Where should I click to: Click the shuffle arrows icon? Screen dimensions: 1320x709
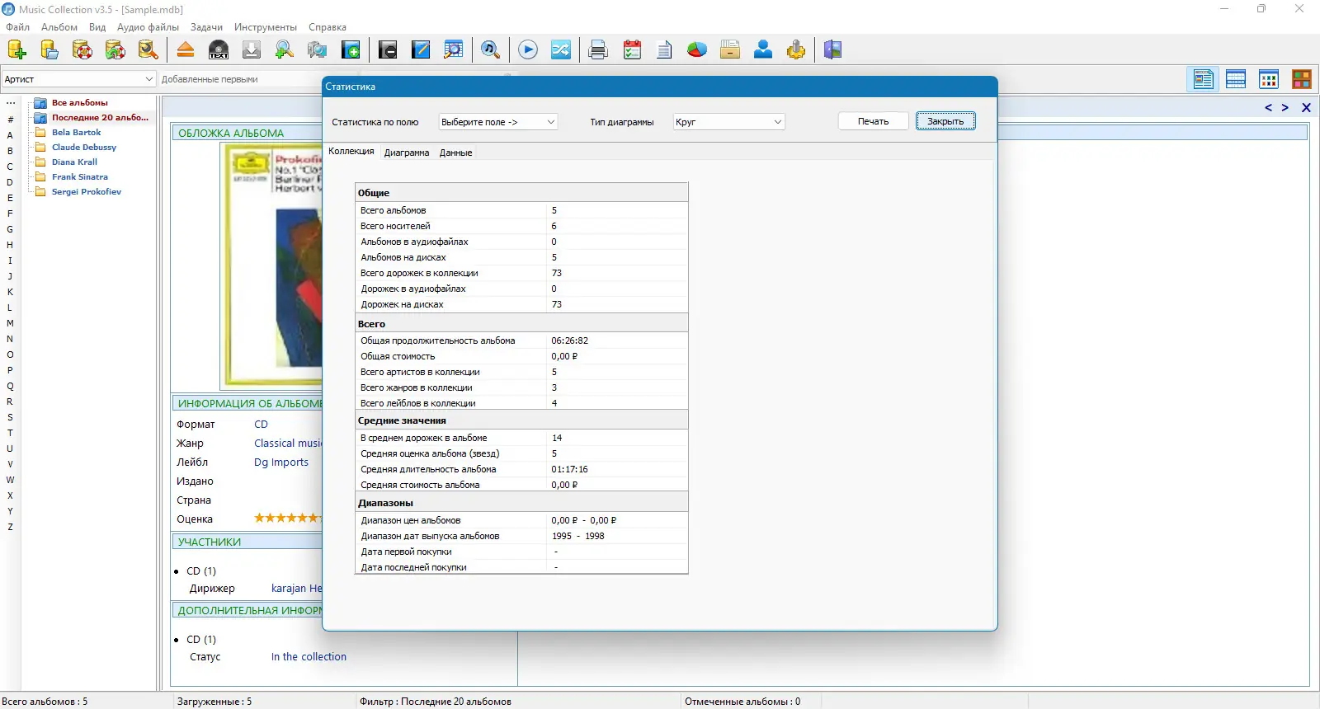pos(561,50)
